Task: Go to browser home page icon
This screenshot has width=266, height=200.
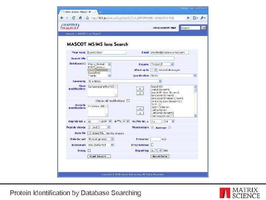Action: pos(81,18)
